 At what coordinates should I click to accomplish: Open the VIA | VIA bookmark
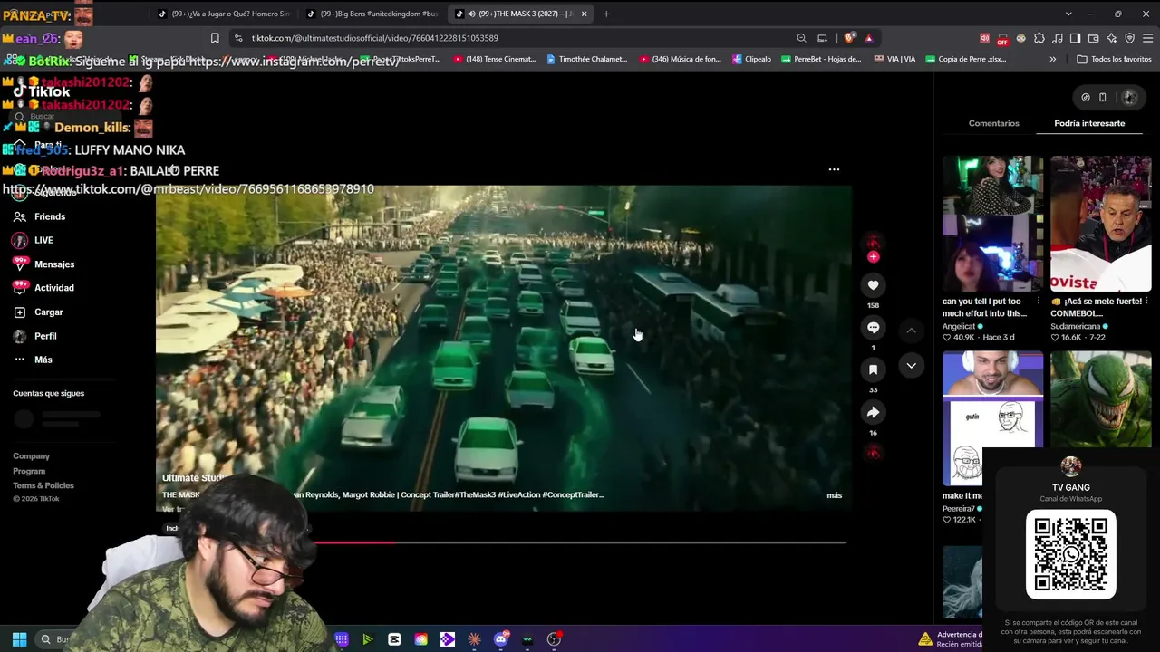pyautogui.click(x=894, y=59)
